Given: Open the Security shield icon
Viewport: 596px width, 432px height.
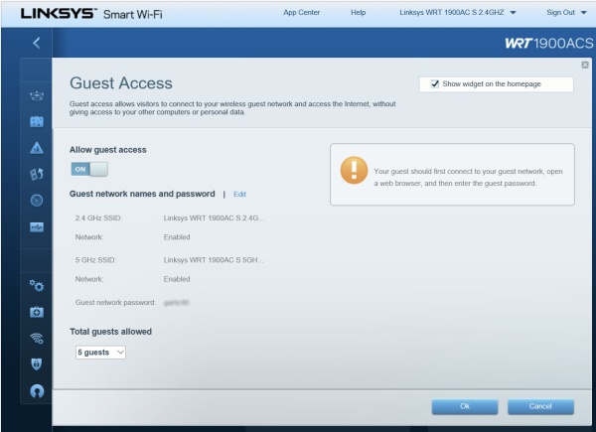Looking at the screenshot, I should pos(37,364).
